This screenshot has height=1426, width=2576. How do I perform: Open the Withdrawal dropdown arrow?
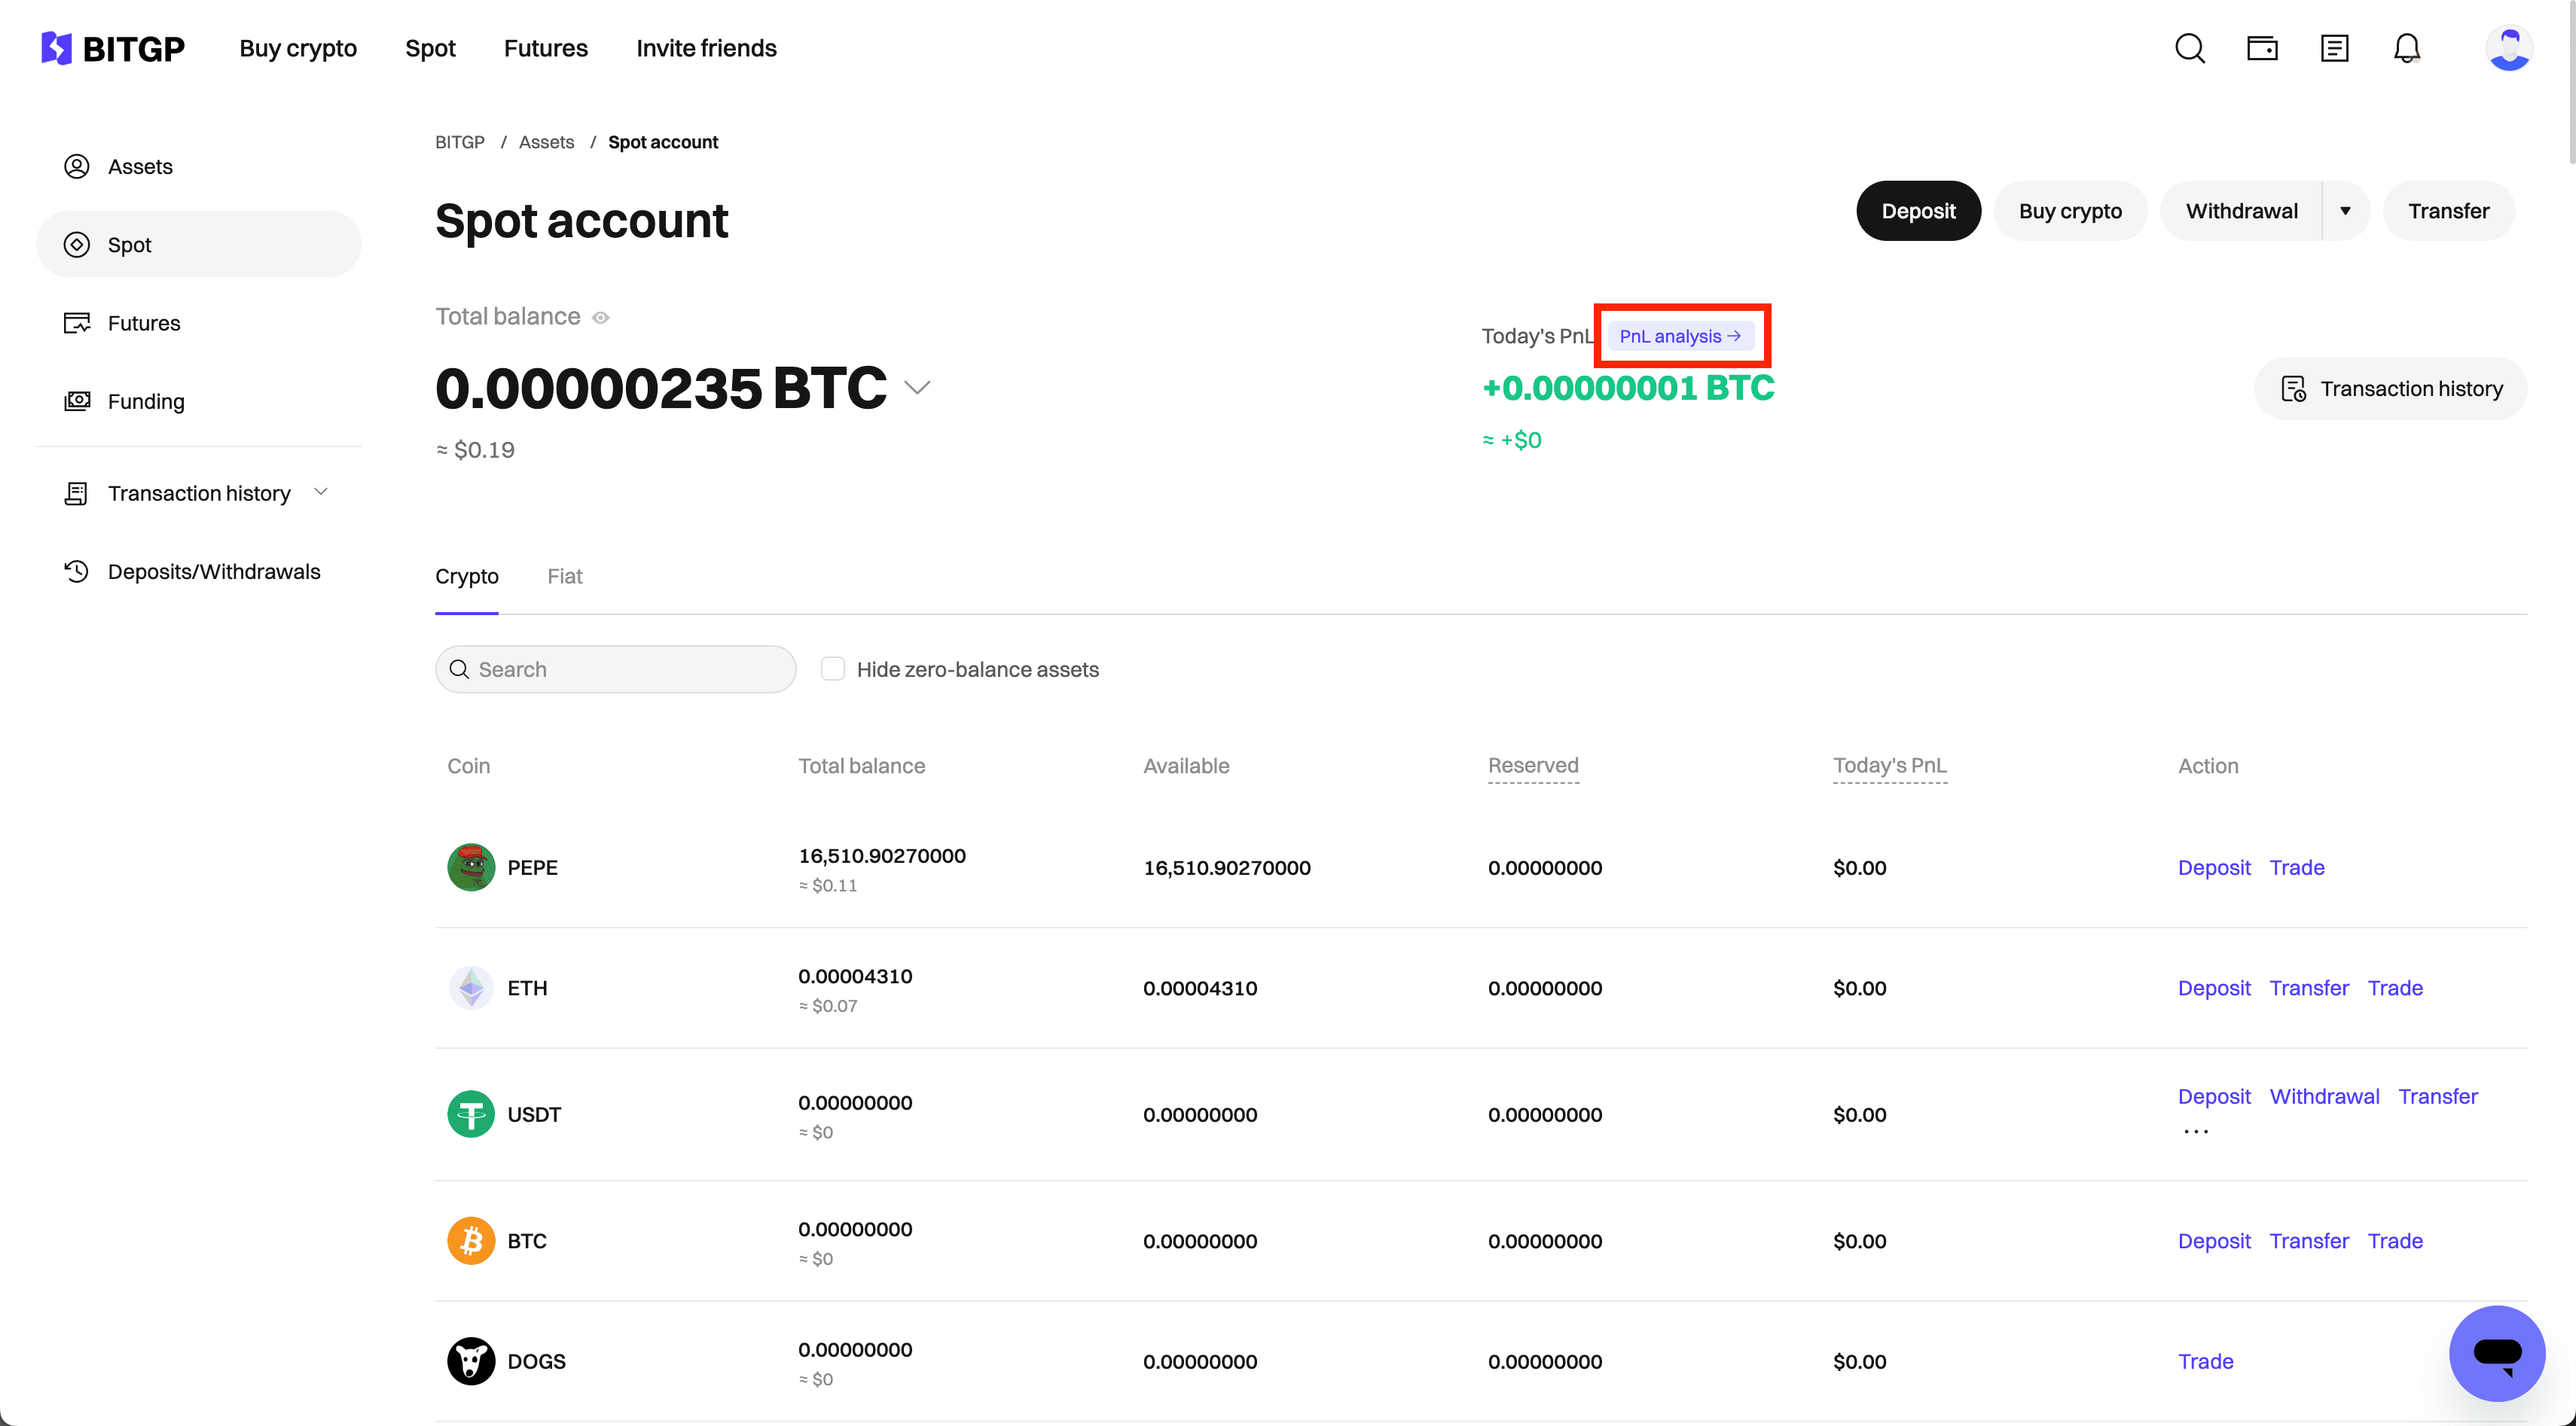(2345, 211)
